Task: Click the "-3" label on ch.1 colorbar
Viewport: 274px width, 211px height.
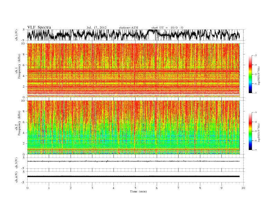Action: click(x=255, y=56)
